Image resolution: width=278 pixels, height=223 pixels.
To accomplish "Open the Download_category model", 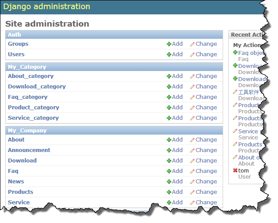I will [37, 87].
